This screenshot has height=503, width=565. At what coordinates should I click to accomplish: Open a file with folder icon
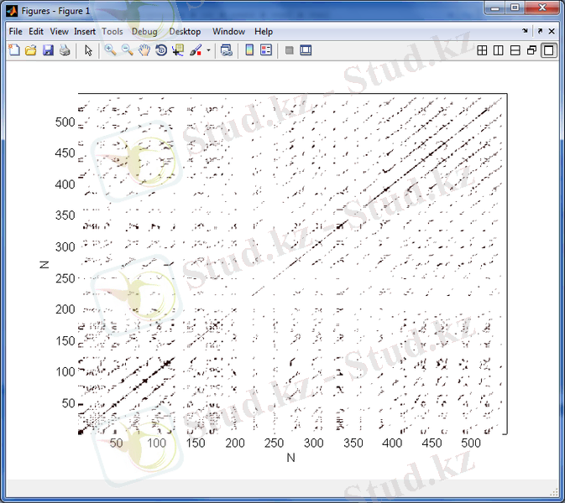(31, 50)
